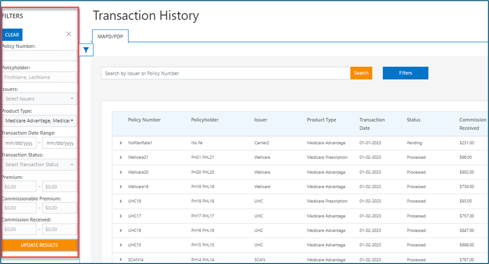
Task: Click the Policyholder name input field
Action: (39, 77)
